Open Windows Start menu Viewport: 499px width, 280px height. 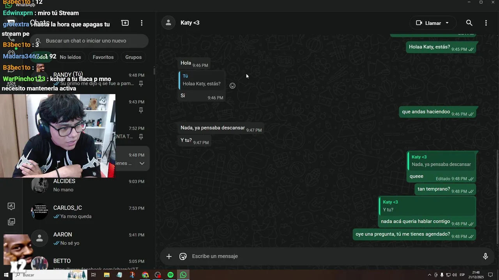[6, 275]
